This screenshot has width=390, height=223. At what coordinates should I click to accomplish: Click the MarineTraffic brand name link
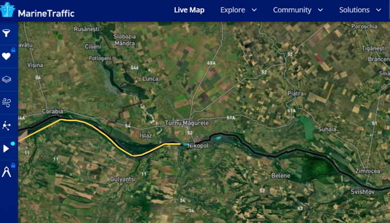(x=46, y=13)
